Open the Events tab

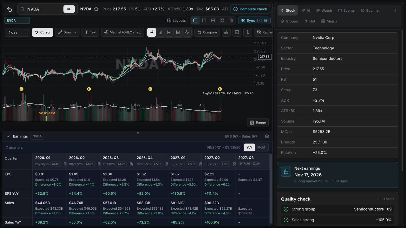tap(346, 10)
